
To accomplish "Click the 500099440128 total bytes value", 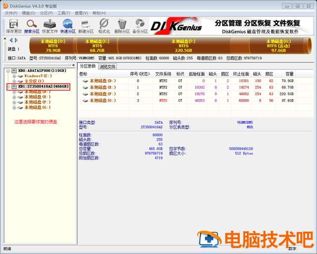I will click(241, 149).
